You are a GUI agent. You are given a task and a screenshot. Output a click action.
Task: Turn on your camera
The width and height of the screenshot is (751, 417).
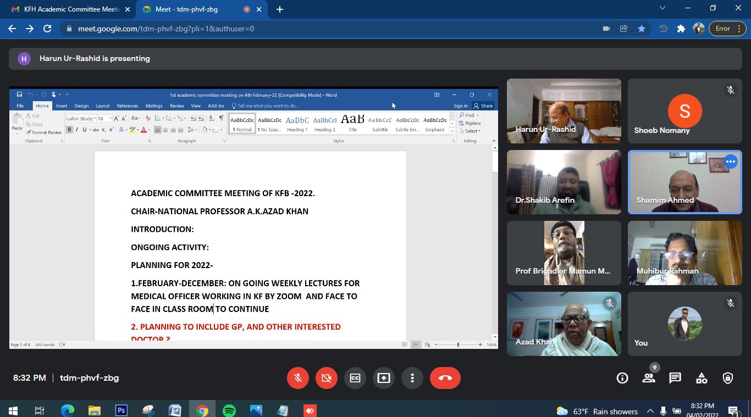(x=326, y=378)
